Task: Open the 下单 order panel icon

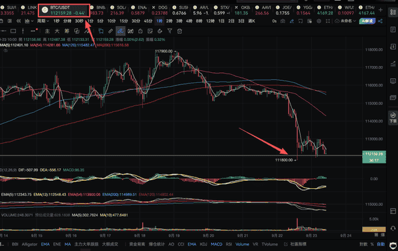Action: pyautogui.click(x=393, y=118)
